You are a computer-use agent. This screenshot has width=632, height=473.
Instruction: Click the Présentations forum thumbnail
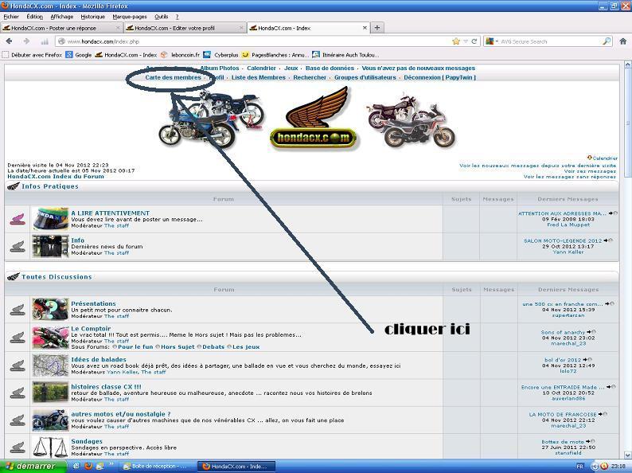click(50, 309)
